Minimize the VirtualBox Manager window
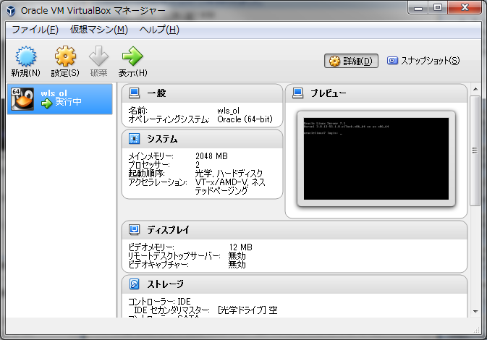 point(418,8)
